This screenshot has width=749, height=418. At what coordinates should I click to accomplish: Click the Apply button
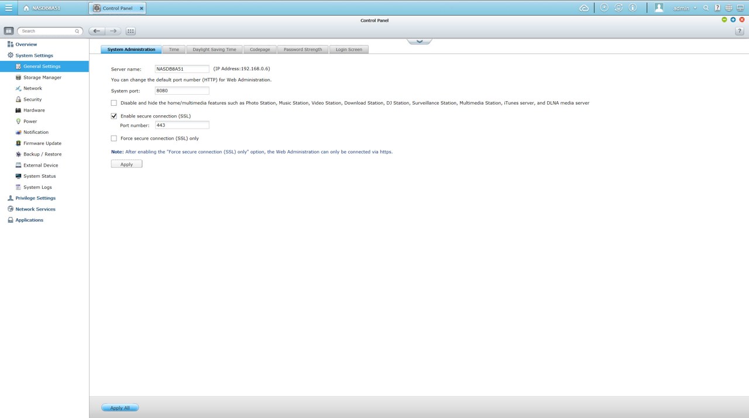pyautogui.click(x=126, y=164)
